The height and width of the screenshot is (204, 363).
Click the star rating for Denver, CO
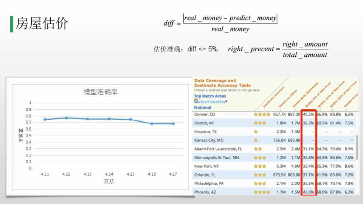tap(262, 114)
